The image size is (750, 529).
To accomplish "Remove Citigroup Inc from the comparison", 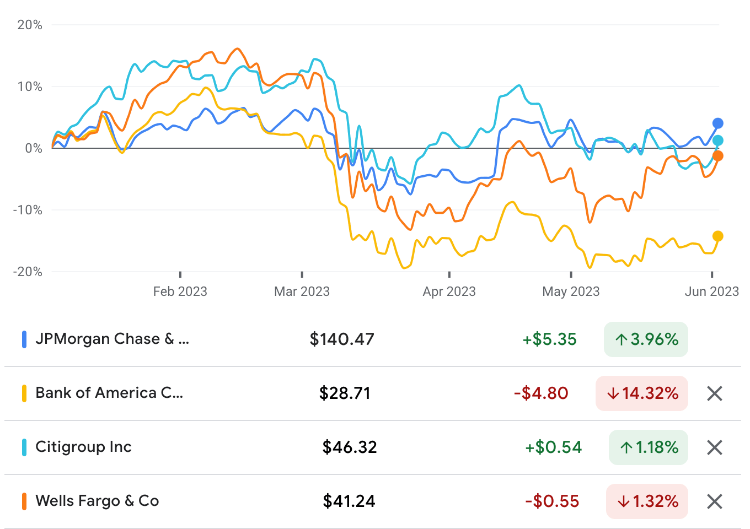I will (714, 447).
